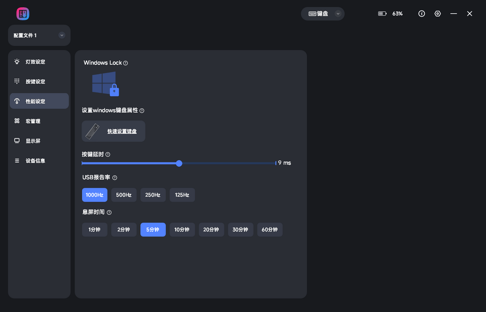
Task: Click the four-squares icon for 宏管理
Action: [x=17, y=121]
